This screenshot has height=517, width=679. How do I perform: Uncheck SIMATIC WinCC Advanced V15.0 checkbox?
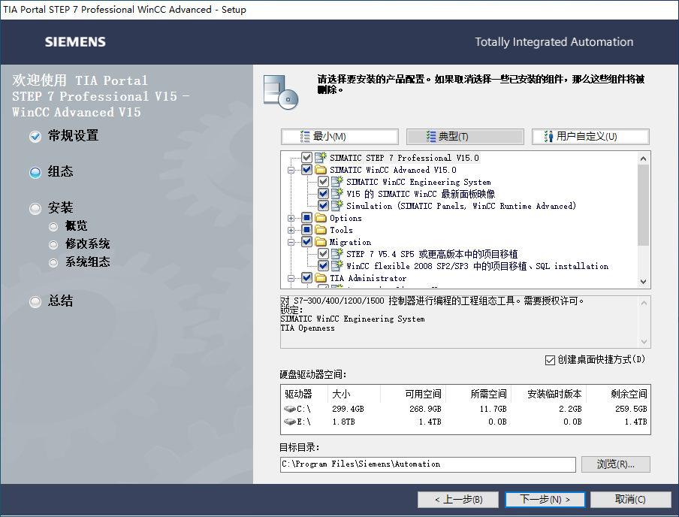[x=306, y=169]
